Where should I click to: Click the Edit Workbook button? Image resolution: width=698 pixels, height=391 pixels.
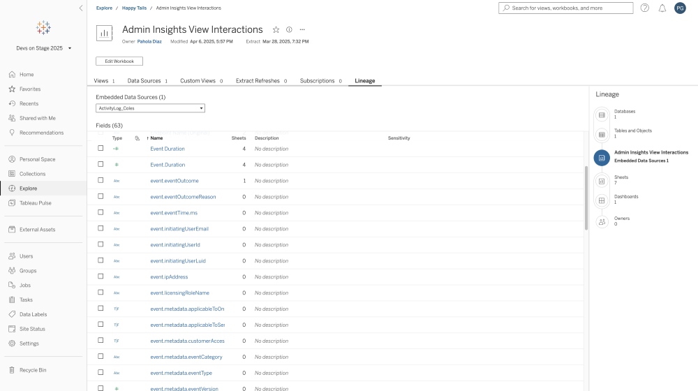point(119,61)
